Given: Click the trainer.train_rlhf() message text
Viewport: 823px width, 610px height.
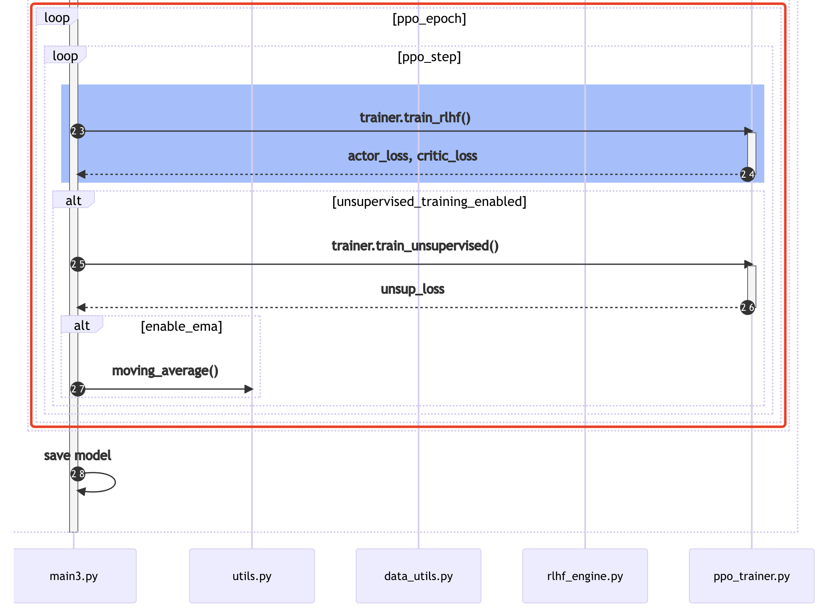Looking at the screenshot, I should tap(415, 117).
